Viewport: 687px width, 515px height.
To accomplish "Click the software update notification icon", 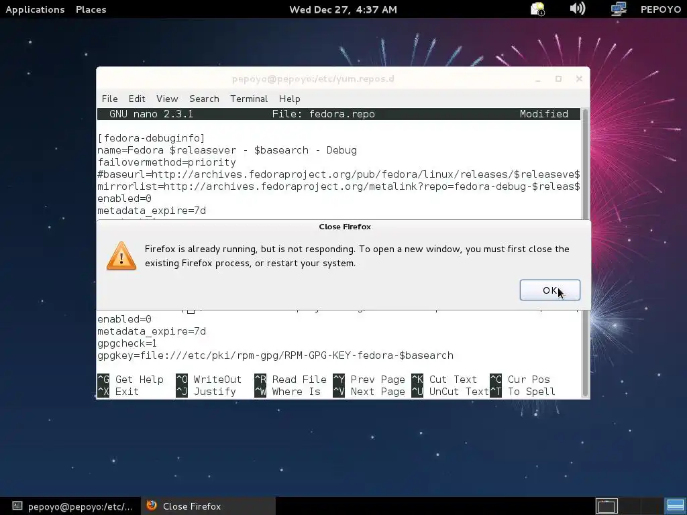I will (x=537, y=9).
